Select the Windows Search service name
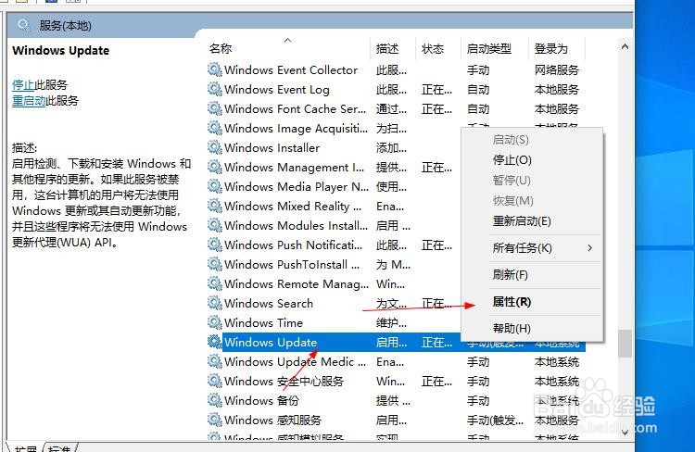Image resolution: width=695 pixels, height=452 pixels. pos(269,304)
